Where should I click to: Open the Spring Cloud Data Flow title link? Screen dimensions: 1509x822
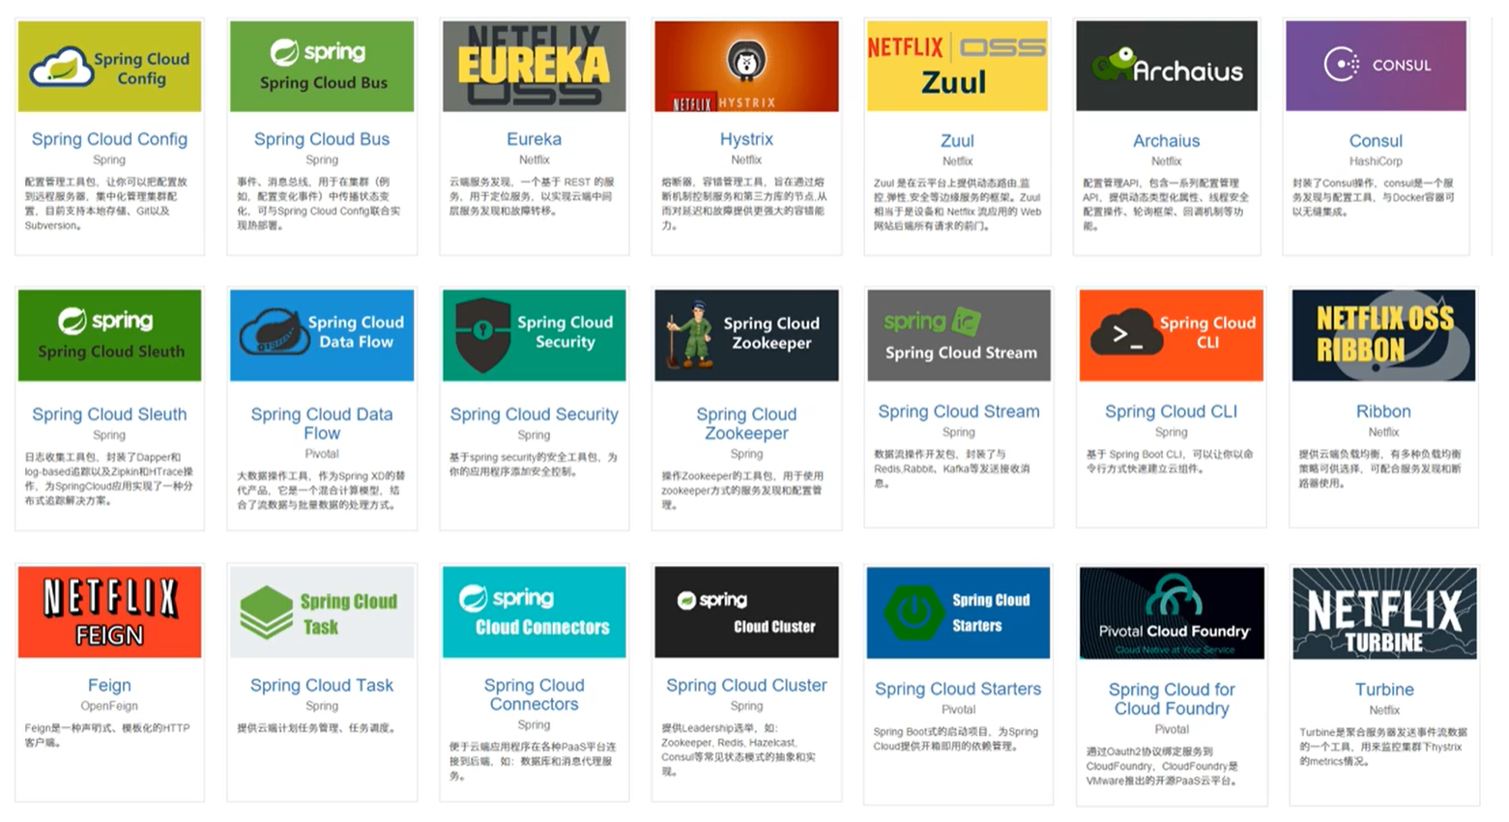pos(322,424)
